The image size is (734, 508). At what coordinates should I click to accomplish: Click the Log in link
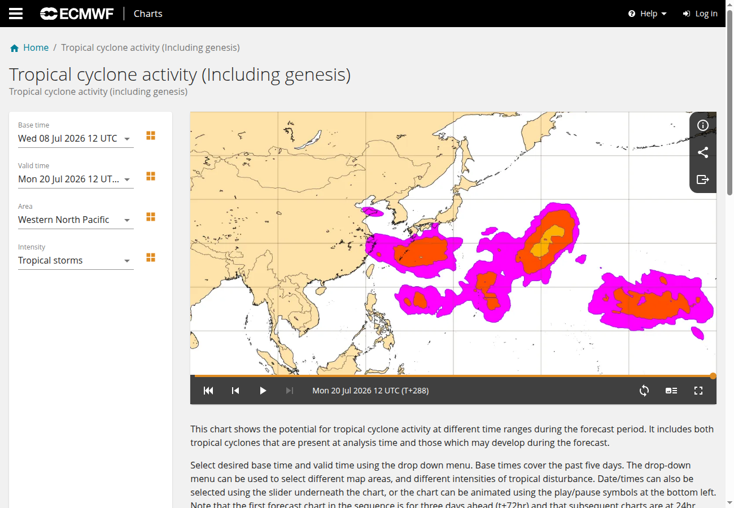pos(700,14)
